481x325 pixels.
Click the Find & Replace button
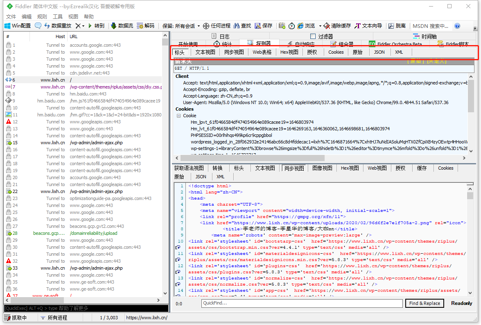point(425,303)
